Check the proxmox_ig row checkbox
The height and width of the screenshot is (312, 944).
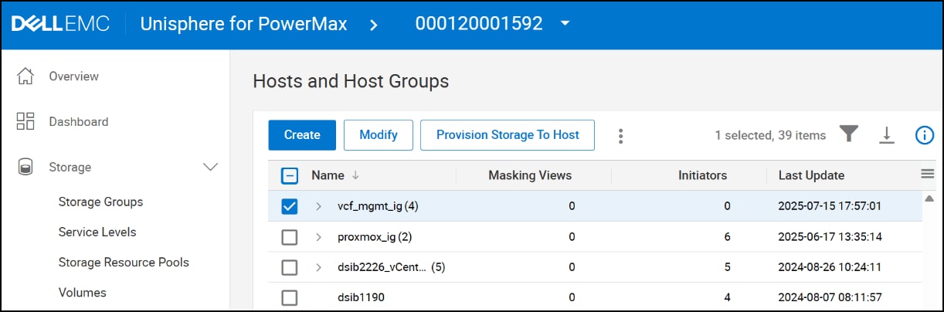pyautogui.click(x=289, y=237)
